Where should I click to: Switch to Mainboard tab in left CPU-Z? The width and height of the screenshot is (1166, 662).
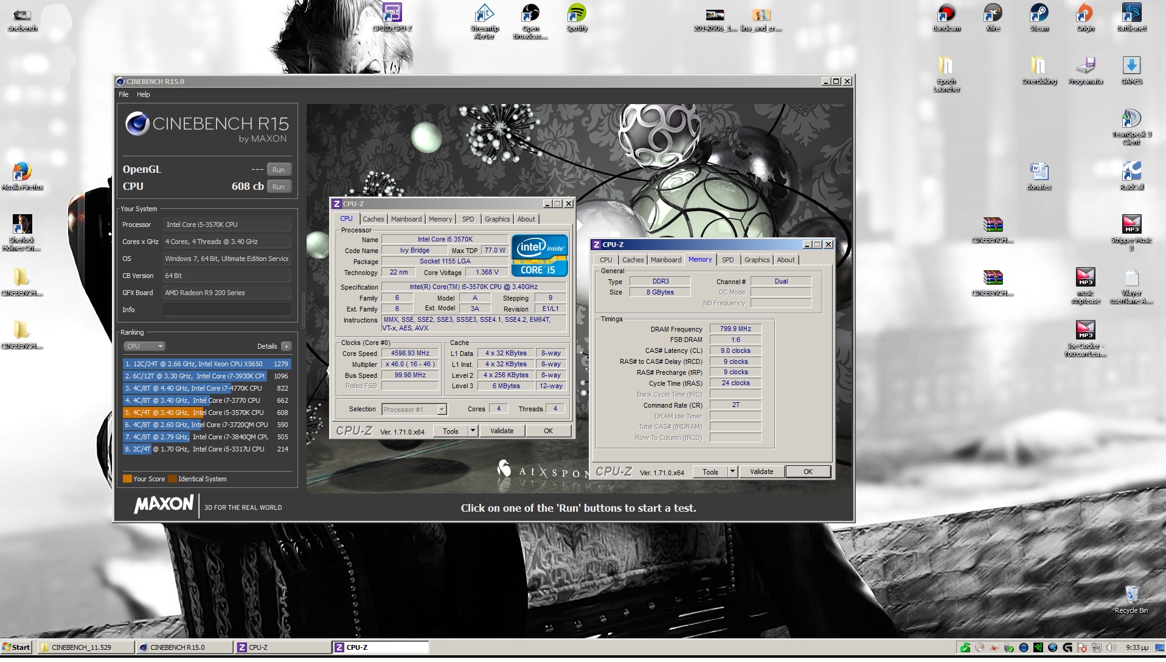click(406, 219)
